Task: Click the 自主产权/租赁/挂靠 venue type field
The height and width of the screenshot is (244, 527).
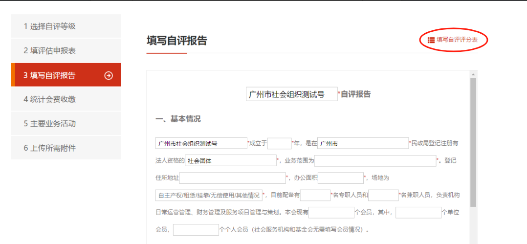Action: point(209,195)
